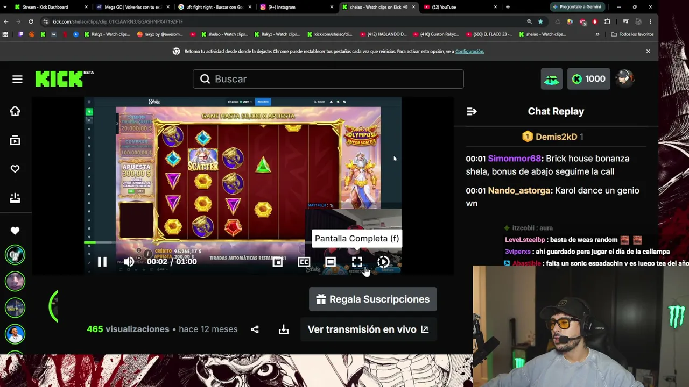
Task: Open the sidebar icon below the outline heart
Action: pyautogui.click(x=15, y=198)
